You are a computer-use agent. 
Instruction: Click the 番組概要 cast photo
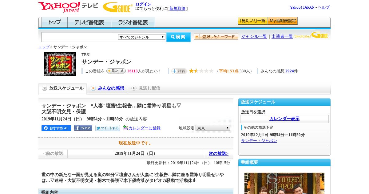tap(284, 183)
